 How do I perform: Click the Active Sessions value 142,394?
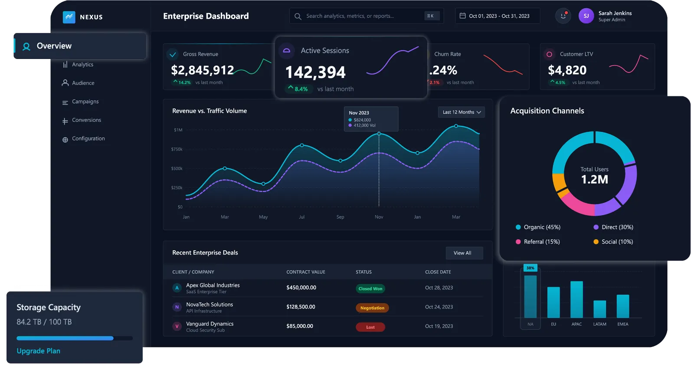(x=315, y=72)
